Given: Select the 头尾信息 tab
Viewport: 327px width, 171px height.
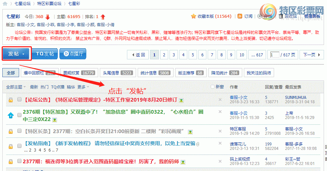Looking at the screenshot, I should pos(118,73).
